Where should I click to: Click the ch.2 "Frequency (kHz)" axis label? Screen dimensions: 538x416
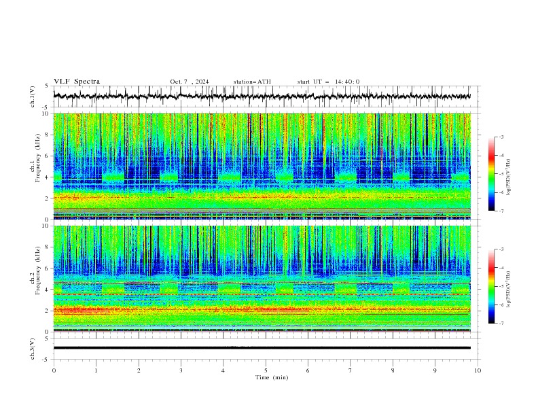(x=38, y=271)
